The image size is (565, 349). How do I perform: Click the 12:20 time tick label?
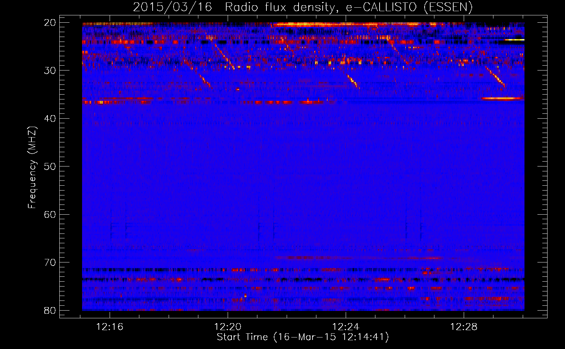coord(228,327)
